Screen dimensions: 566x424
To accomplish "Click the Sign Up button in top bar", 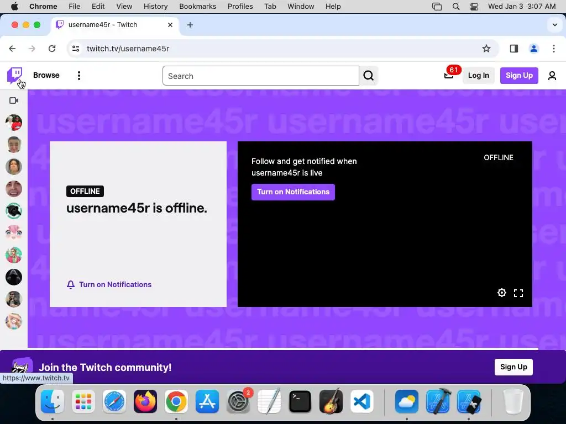I will coord(519,75).
